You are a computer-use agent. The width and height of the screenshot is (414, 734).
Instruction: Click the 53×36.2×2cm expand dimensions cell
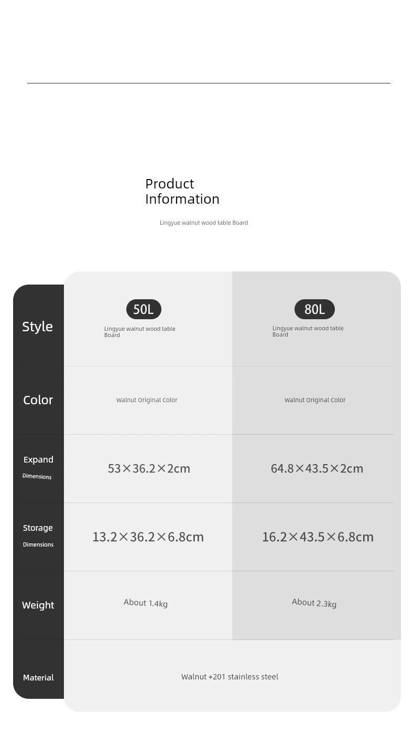[149, 468]
